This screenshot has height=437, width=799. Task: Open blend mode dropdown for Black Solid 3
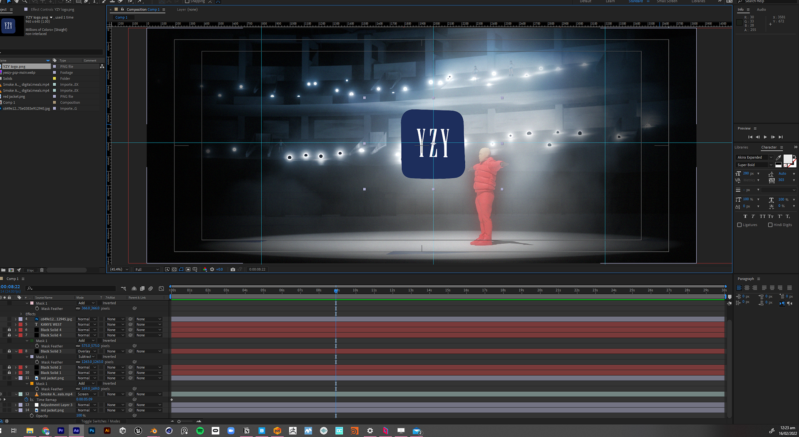click(87, 351)
